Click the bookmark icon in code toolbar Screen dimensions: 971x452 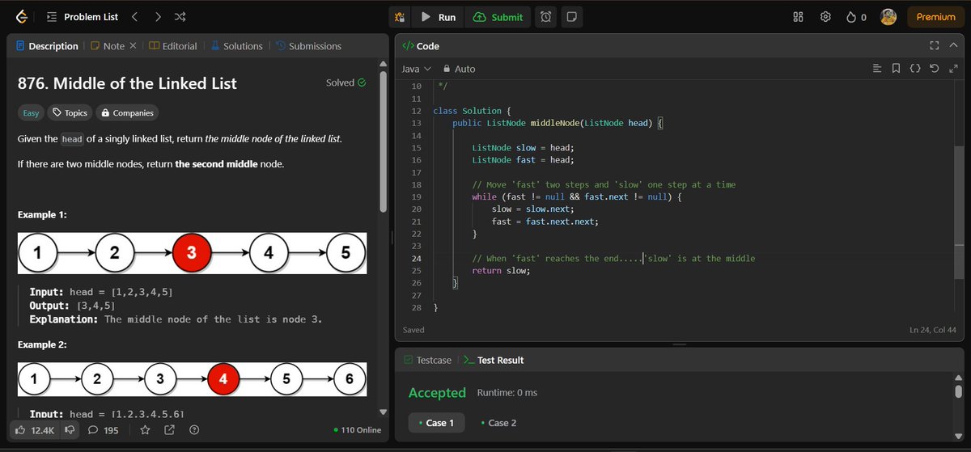897,69
